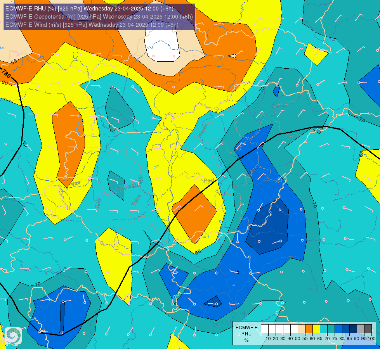Image resolution: width=380 pixels, height=349 pixels.
Task: Select the navy 85-90 legend swatch
Action: tap(353, 329)
